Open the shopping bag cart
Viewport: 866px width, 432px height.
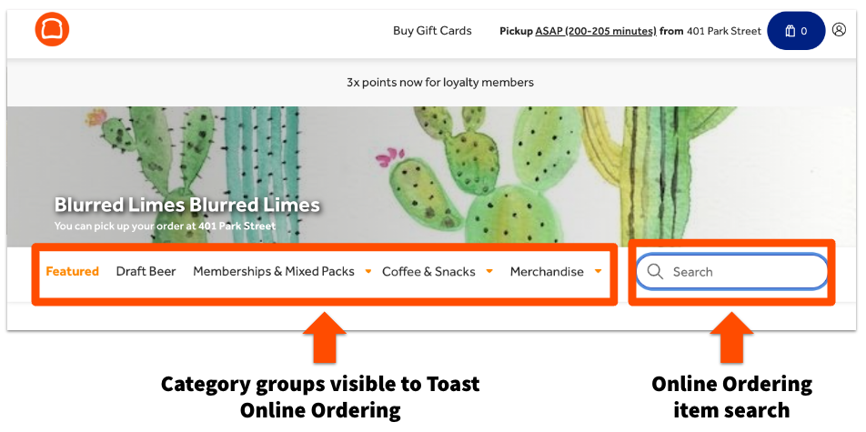pos(795,31)
